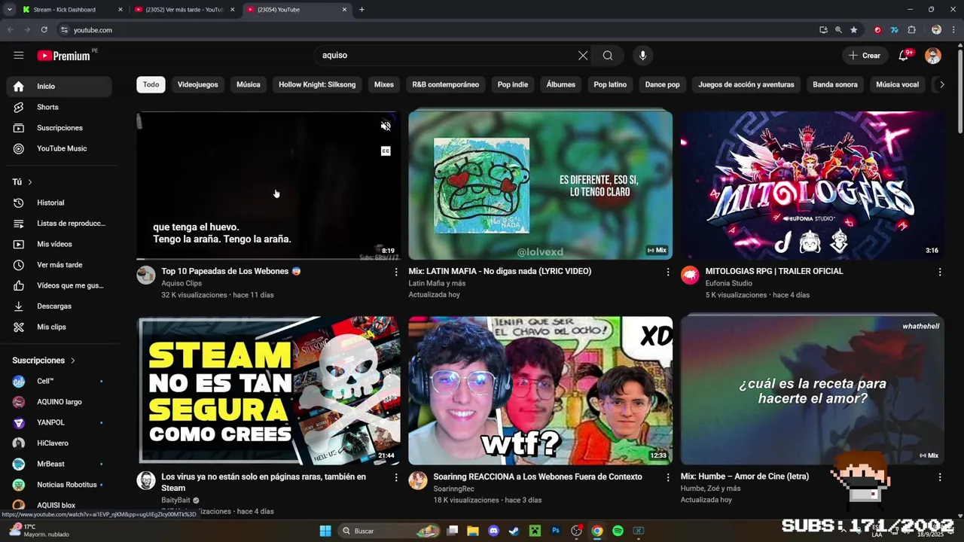Install the page as an app from the address bar
Viewport: 964px width, 542px height.
click(823, 30)
